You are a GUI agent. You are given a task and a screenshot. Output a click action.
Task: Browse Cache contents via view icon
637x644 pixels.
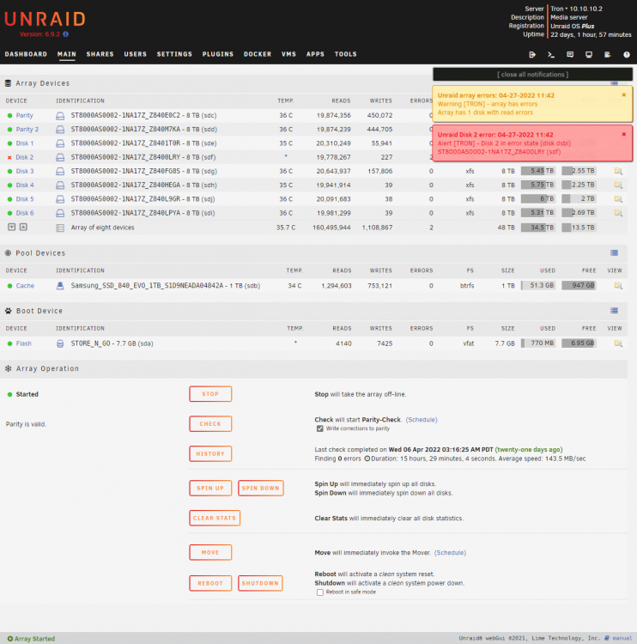click(x=618, y=286)
